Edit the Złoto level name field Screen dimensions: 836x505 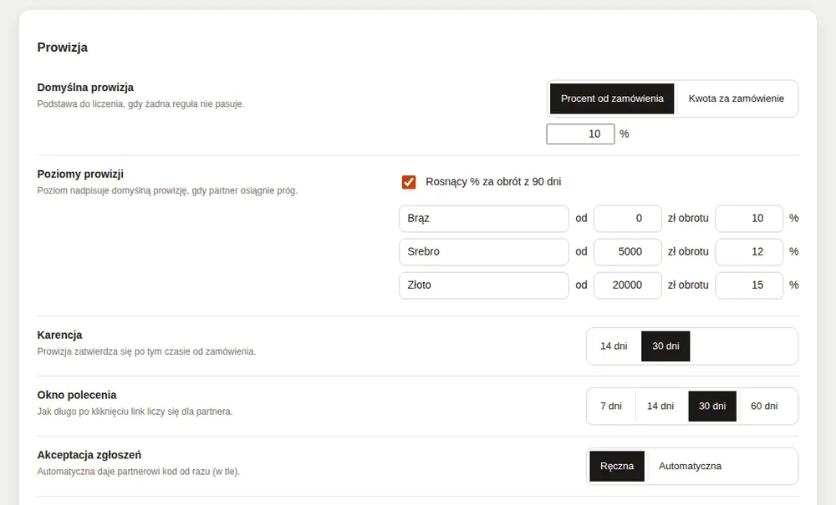click(484, 285)
